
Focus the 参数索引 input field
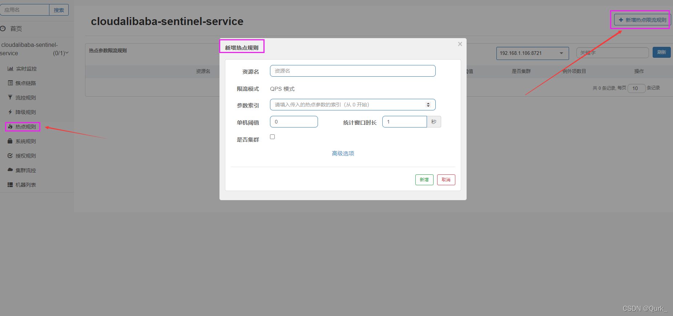point(352,105)
